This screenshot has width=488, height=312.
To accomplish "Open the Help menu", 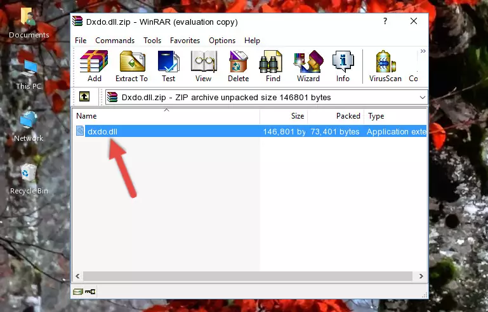I will pyautogui.click(x=252, y=41).
